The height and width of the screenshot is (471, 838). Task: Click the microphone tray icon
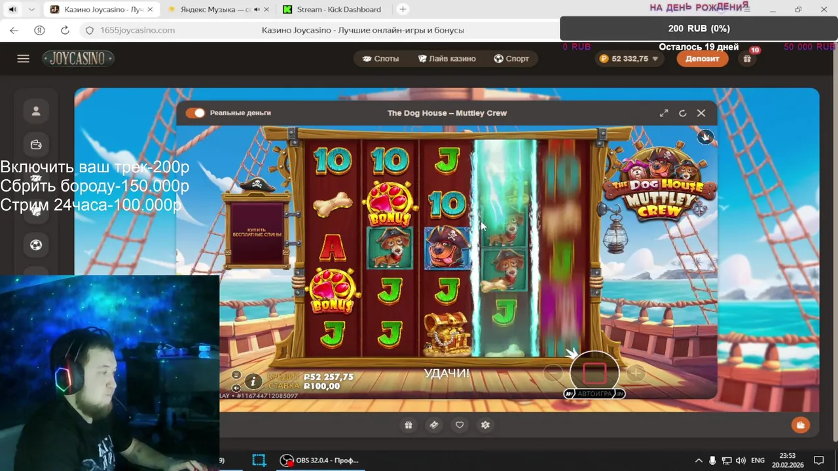coord(713,461)
